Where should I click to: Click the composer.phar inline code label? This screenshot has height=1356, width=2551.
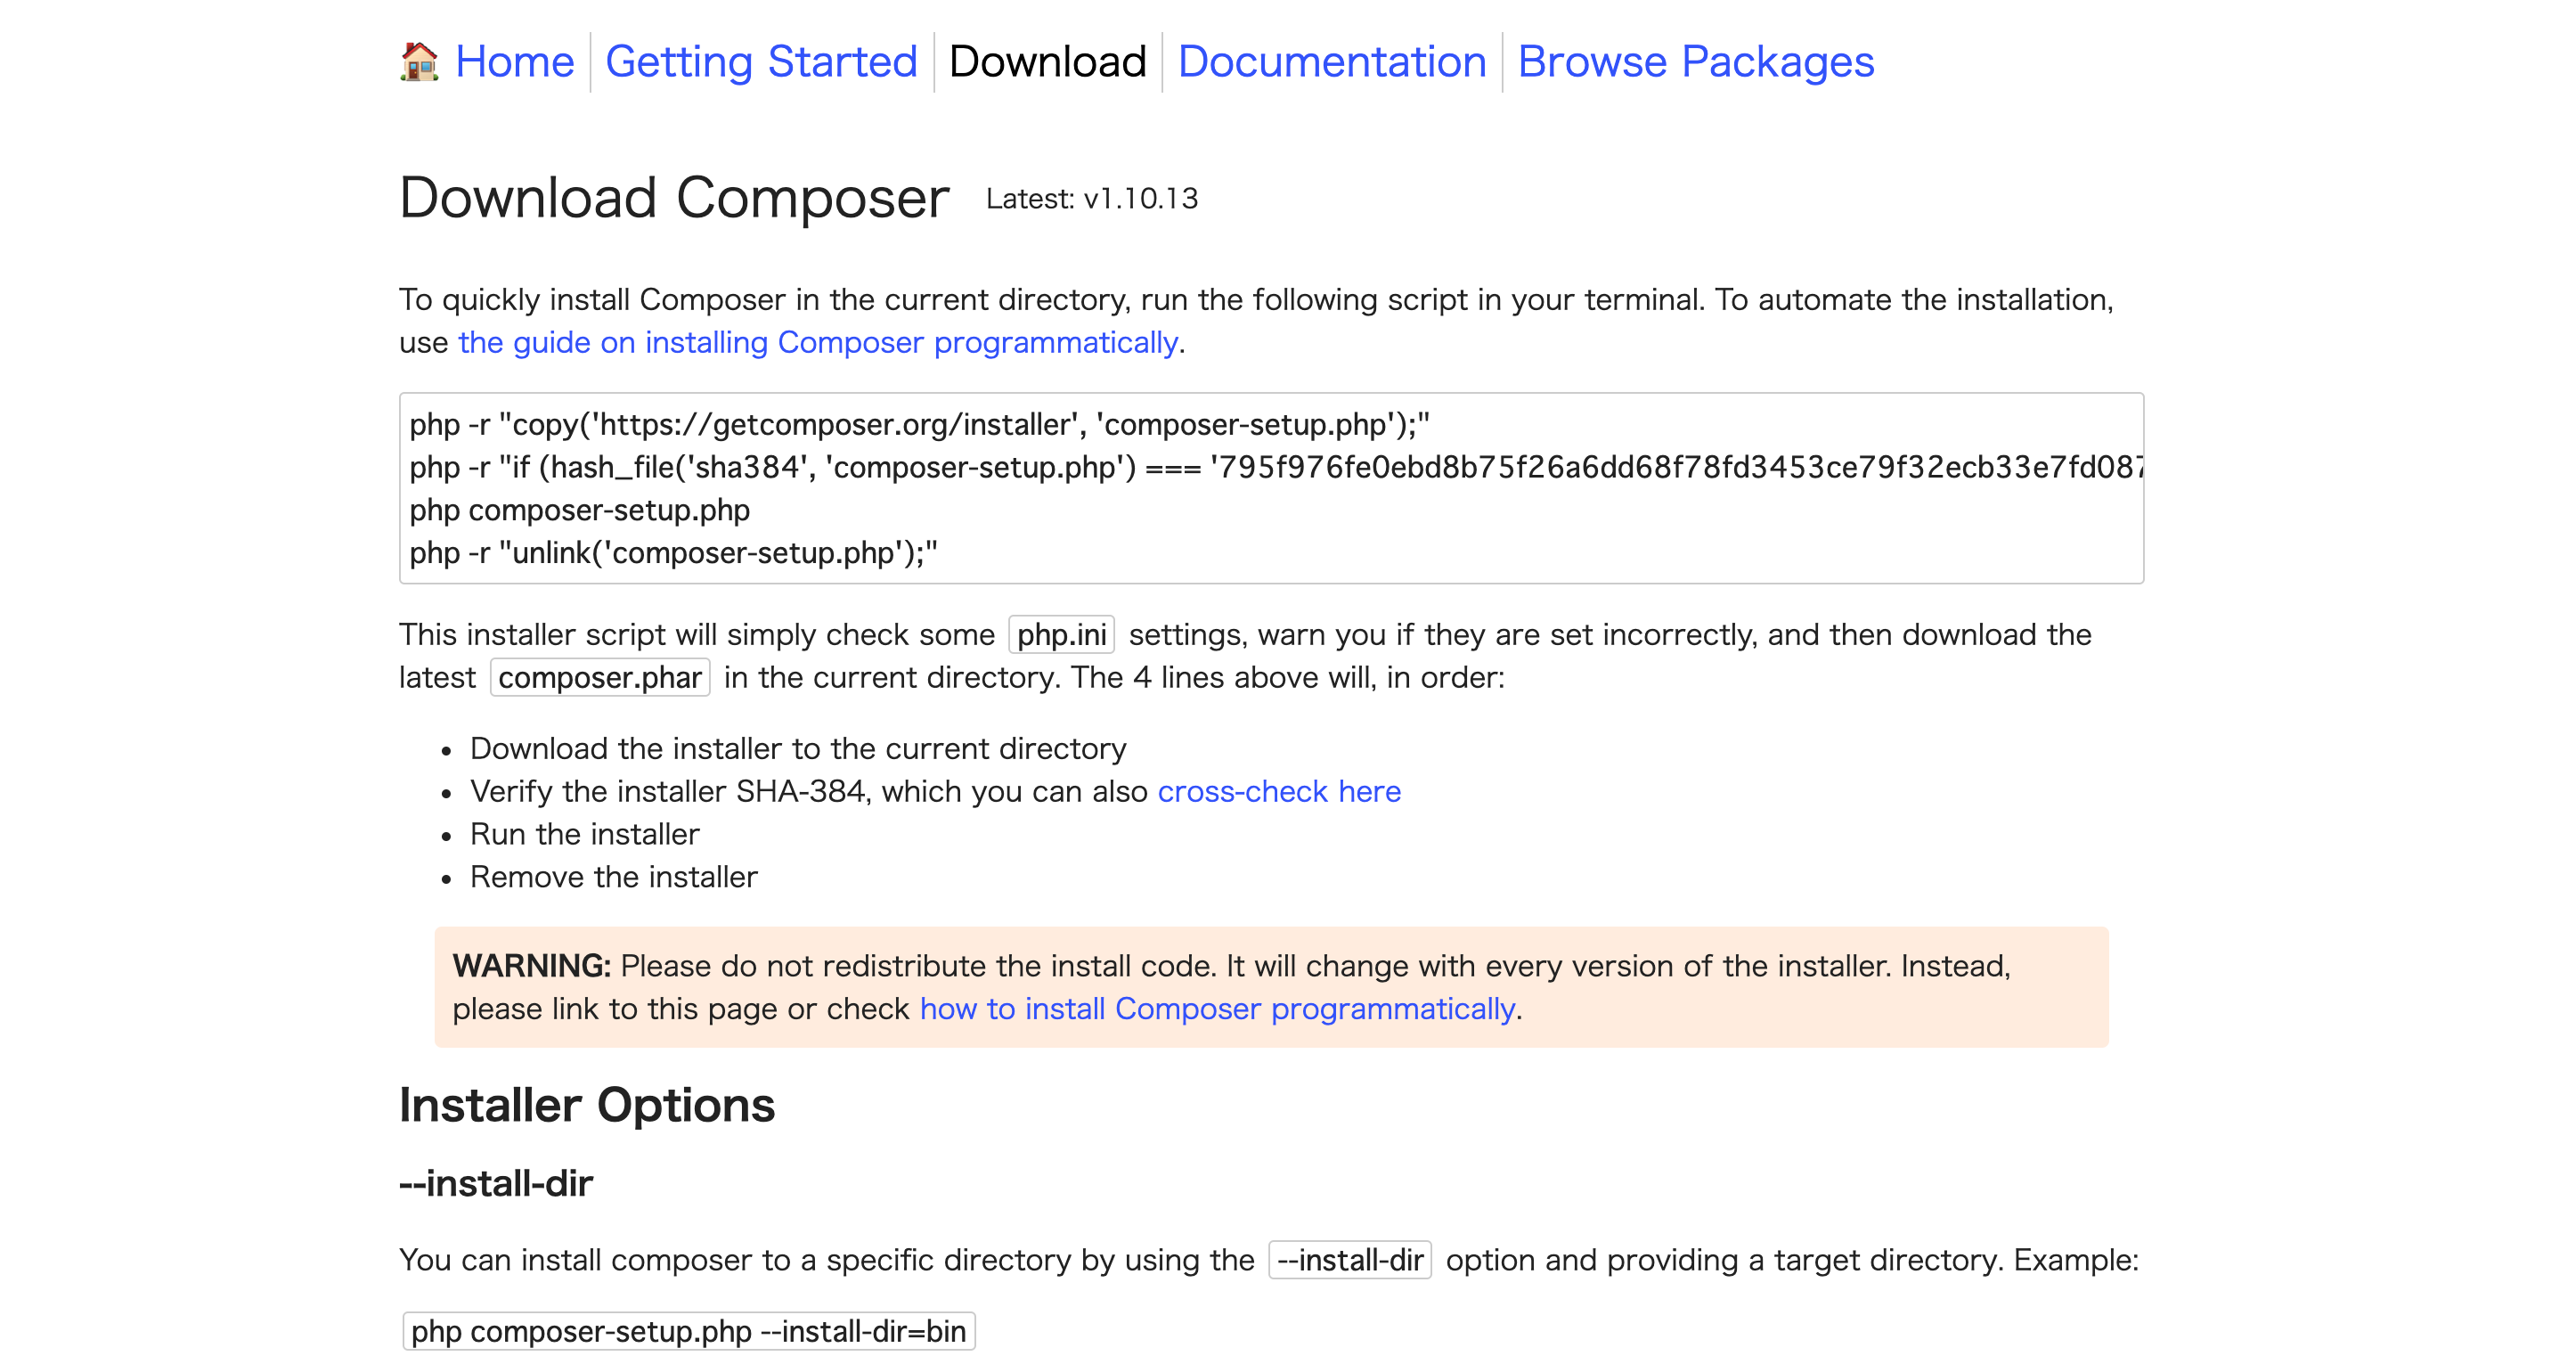click(599, 677)
